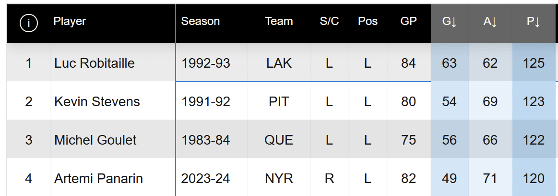The width and height of the screenshot is (558, 196).
Task: Click the Team column header
Action: point(279,21)
